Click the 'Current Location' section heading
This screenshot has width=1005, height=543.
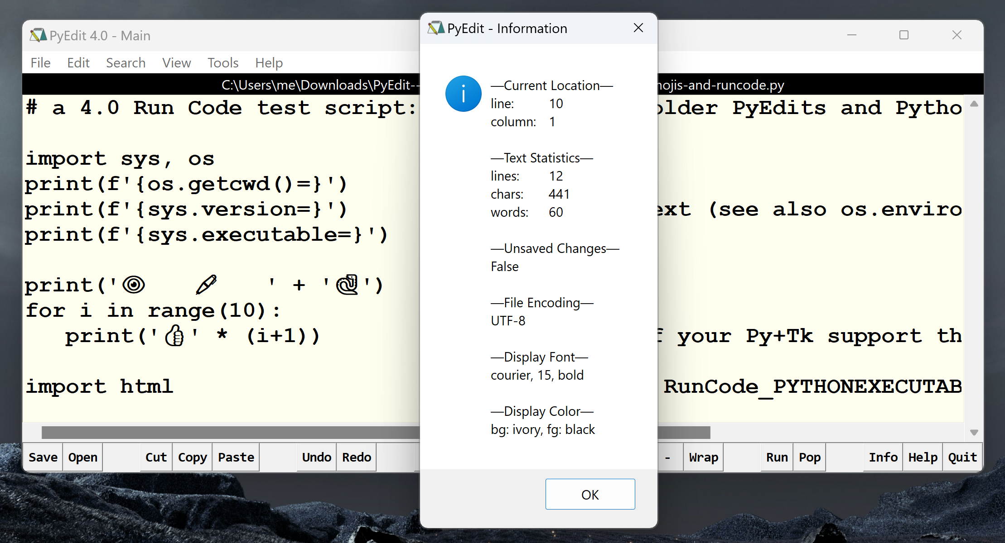point(552,86)
